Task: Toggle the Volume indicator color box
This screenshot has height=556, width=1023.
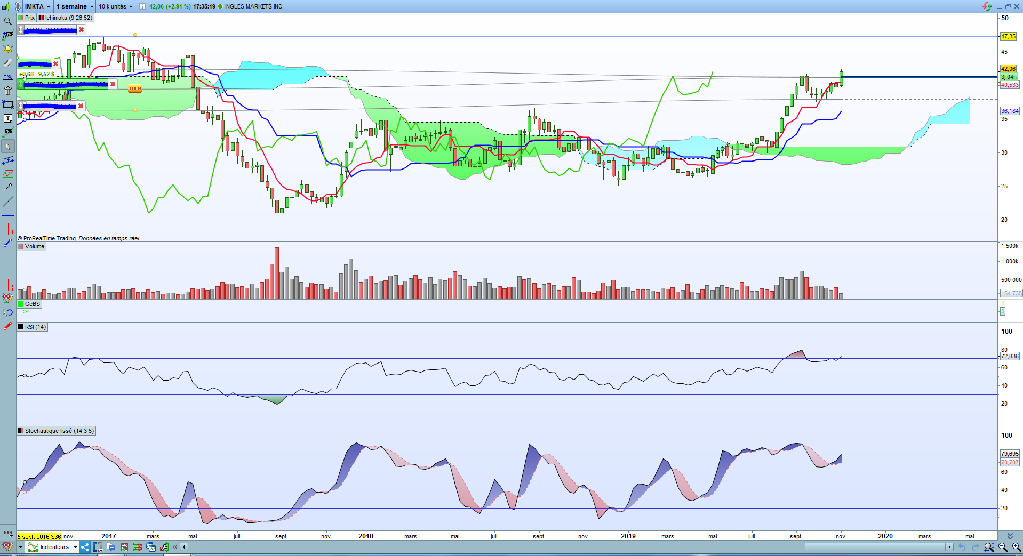Action: pyautogui.click(x=21, y=246)
